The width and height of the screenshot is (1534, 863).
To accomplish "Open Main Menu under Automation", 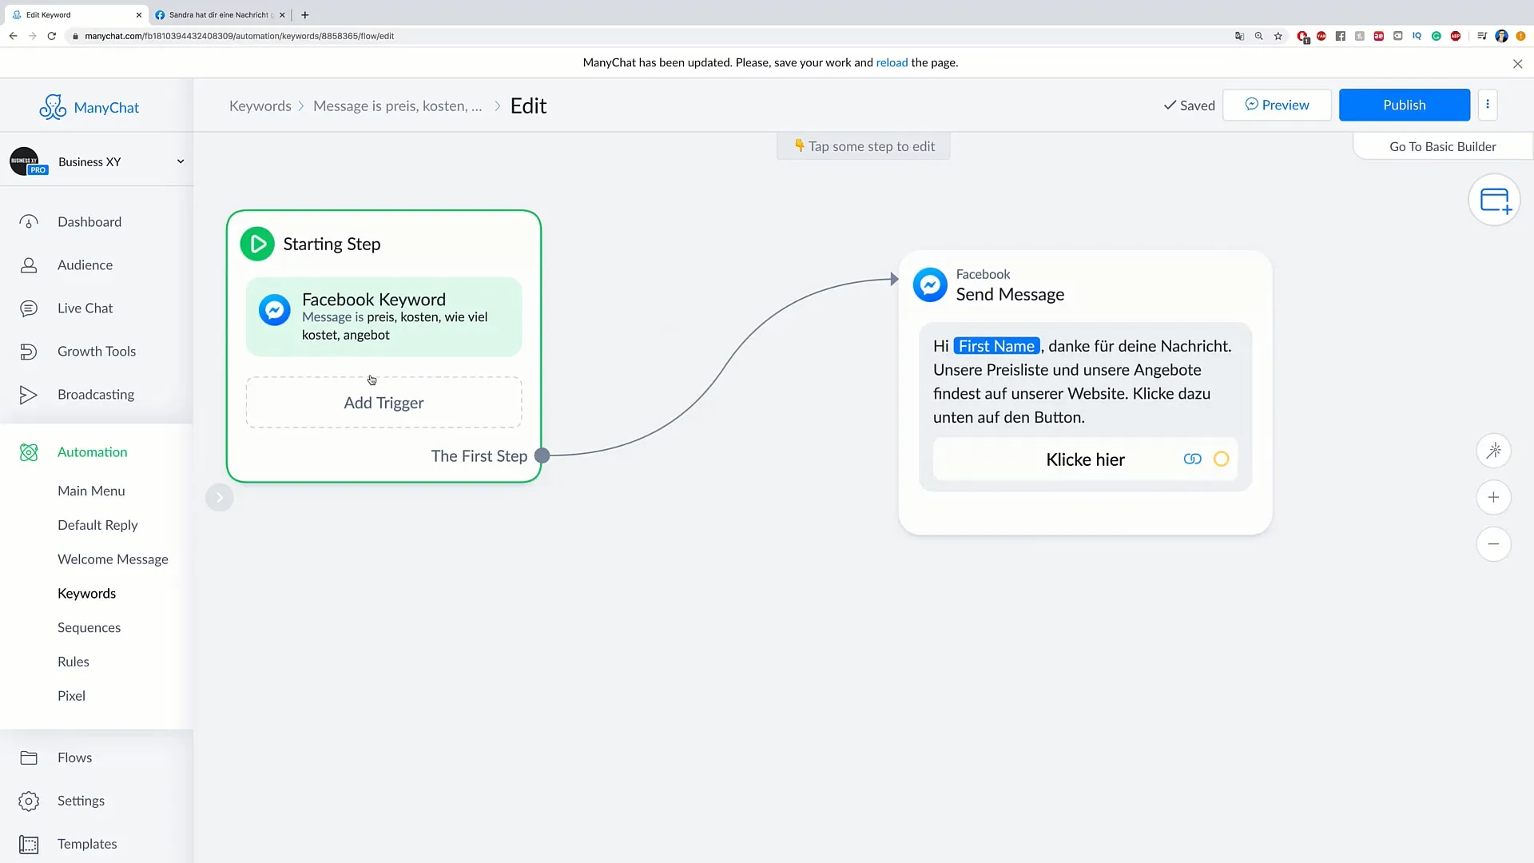I will (91, 491).
